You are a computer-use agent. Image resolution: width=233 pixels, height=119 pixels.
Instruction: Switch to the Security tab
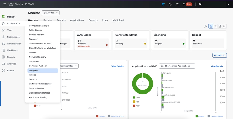click(x=93, y=20)
